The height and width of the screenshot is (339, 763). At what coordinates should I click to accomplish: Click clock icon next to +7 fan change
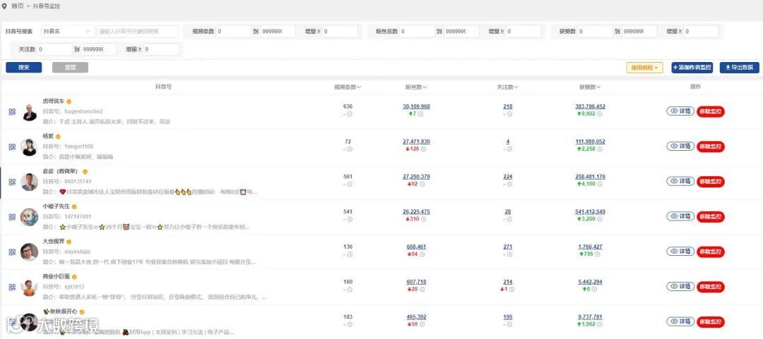pyautogui.click(x=420, y=114)
